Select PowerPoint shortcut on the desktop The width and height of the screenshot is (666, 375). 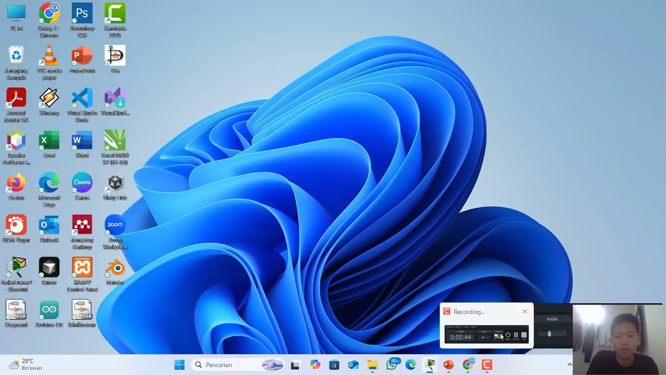point(82,59)
